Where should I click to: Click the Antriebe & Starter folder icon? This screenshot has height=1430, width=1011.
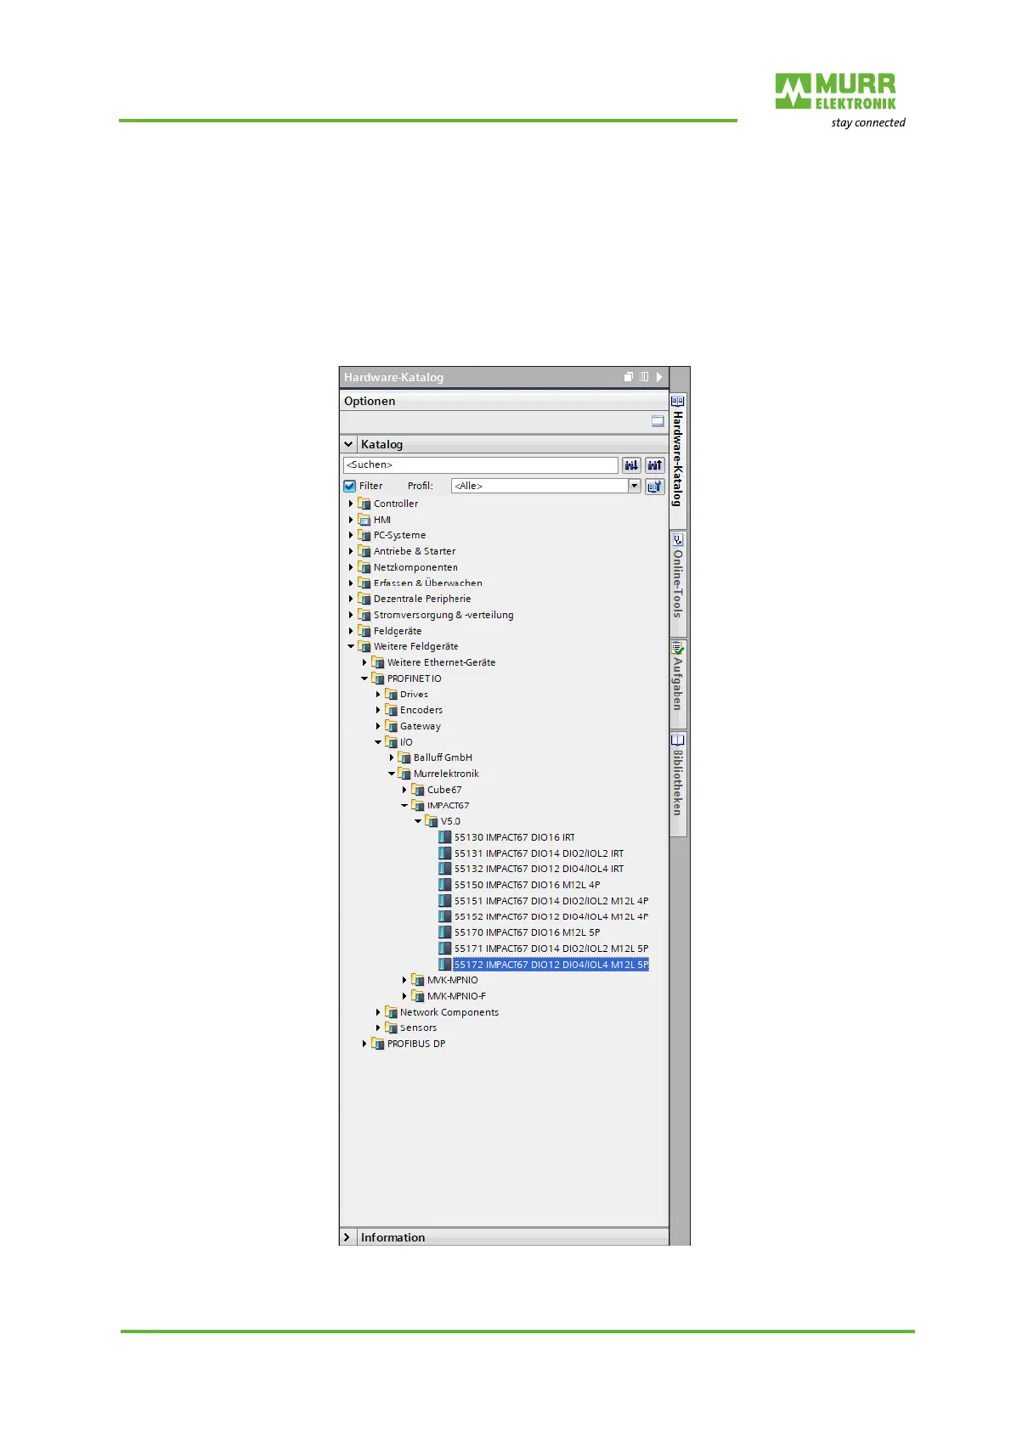[364, 551]
